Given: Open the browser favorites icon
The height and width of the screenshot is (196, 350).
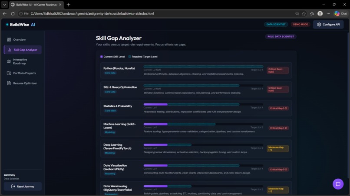Looking at the screenshot, I should 312,13.
